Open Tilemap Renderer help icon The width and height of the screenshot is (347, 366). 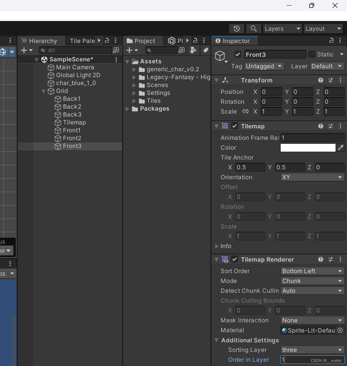pos(321,260)
